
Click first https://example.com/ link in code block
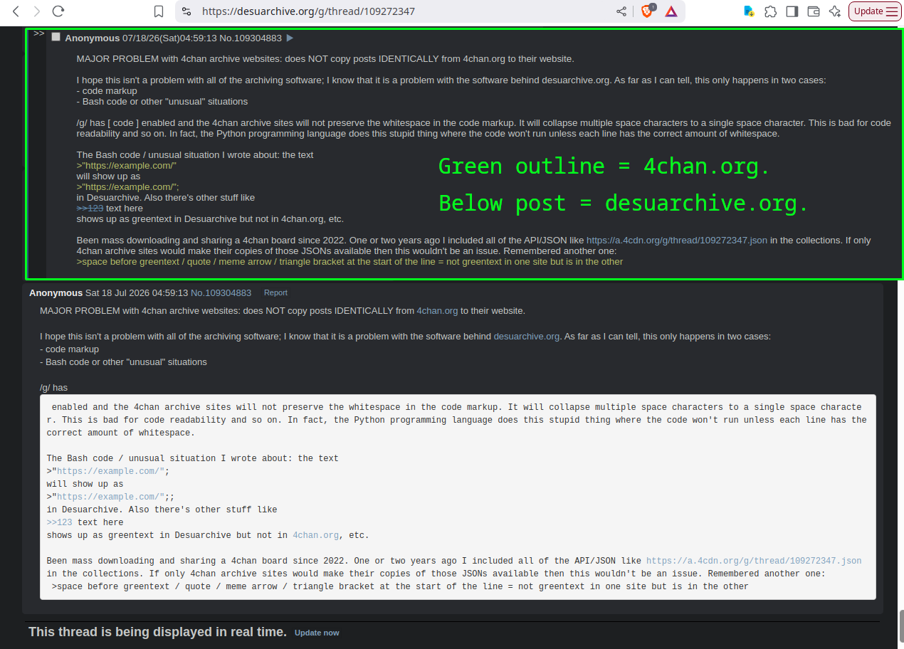coord(110,471)
